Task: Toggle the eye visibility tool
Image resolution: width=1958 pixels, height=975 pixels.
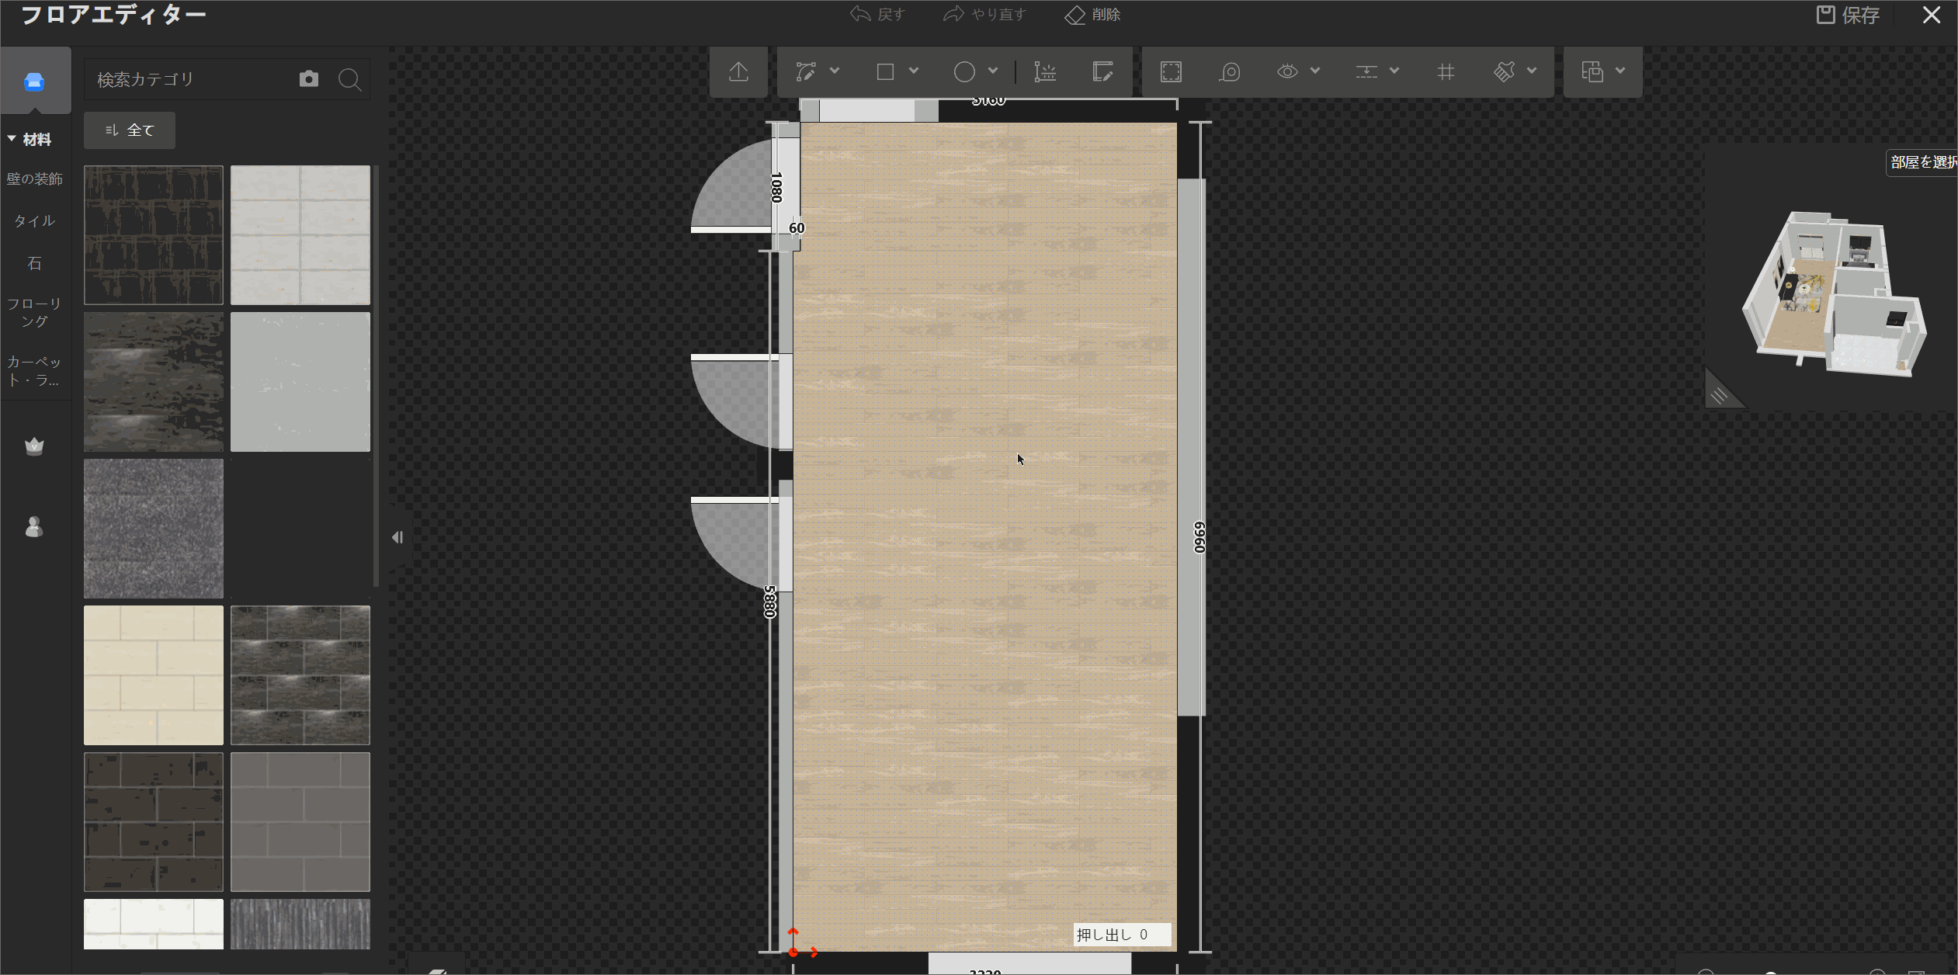Action: 1287,72
